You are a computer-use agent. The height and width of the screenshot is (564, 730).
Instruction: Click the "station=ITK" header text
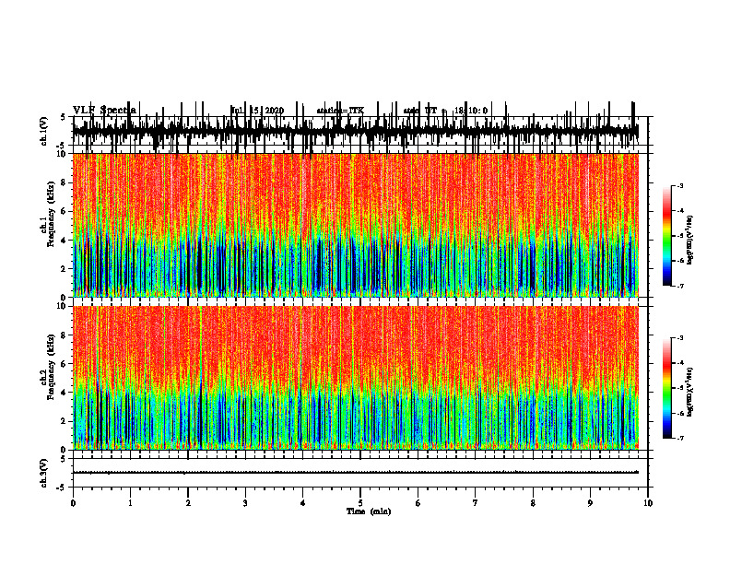pos(340,111)
